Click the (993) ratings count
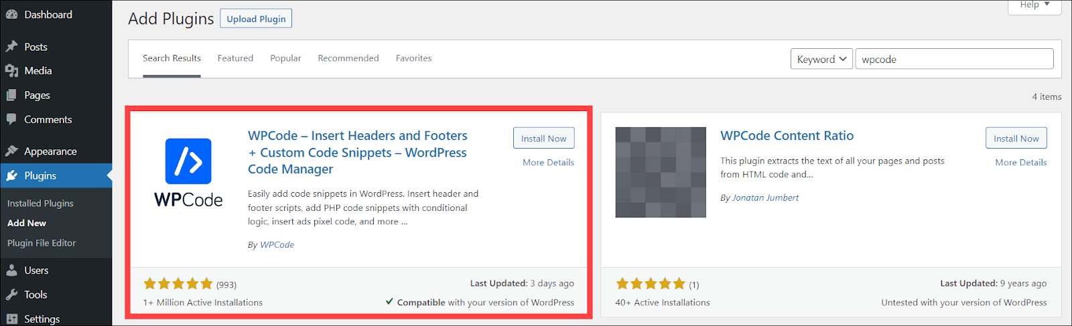This screenshot has width=1072, height=326. point(226,285)
